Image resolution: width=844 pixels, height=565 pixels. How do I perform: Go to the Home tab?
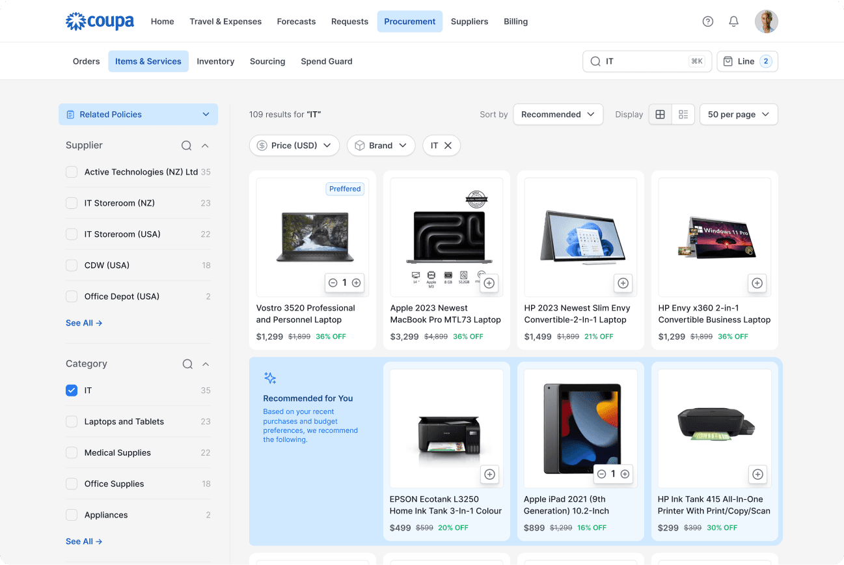(x=163, y=21)
